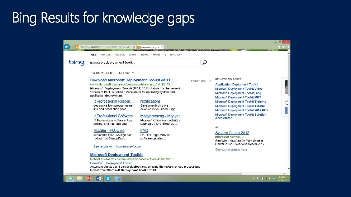This screenshot has height=197, width=351.
Task: Open the 'Notifications' sublink
Action: (151, 101)
